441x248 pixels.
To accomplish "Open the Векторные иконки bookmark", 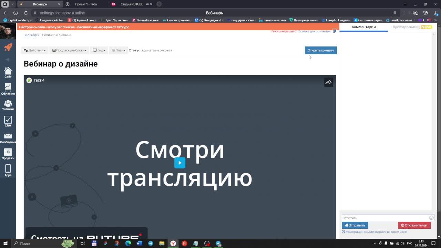I will tap(304, 20).
